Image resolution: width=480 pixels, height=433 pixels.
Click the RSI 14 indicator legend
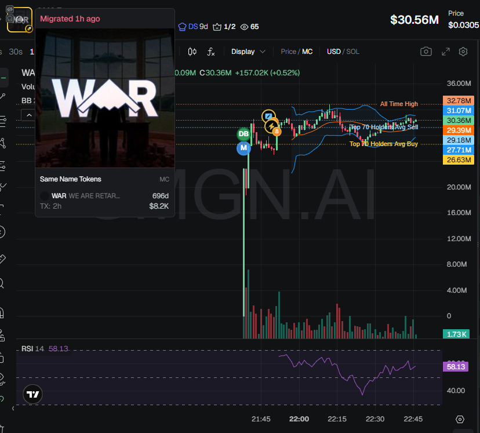[45, 348]
